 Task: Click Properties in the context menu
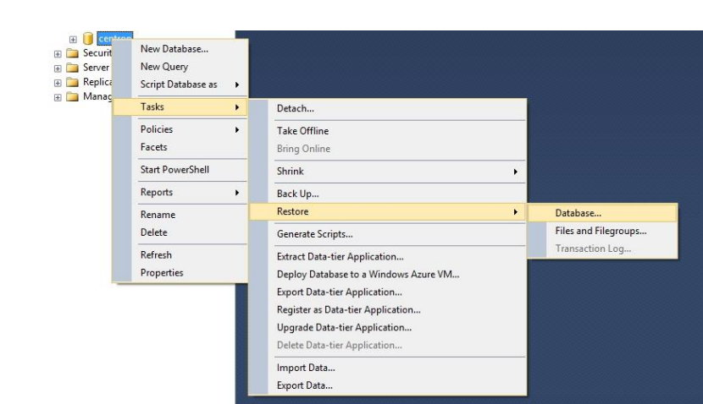(162, 273)
